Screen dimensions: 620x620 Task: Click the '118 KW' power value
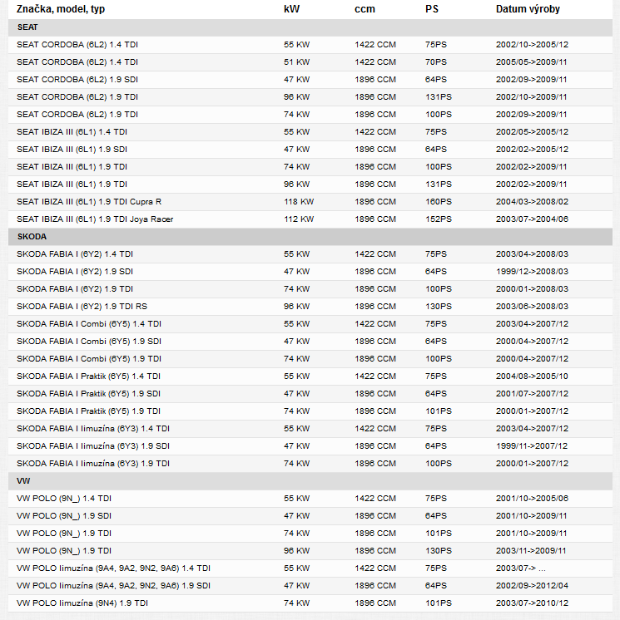[x=299, y=202]
